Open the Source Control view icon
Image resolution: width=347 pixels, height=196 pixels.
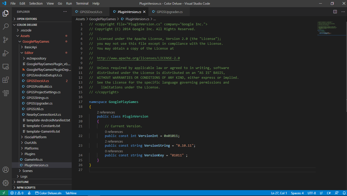pyautogui.click(x=6, y=40)
